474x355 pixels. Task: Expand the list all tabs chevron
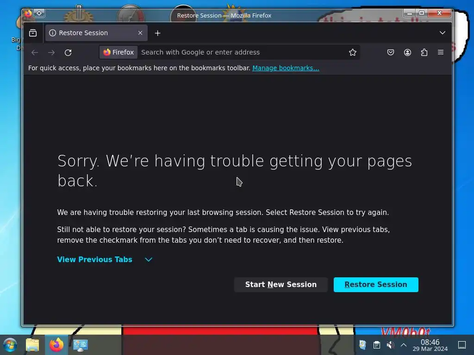(x=442, y=33)
